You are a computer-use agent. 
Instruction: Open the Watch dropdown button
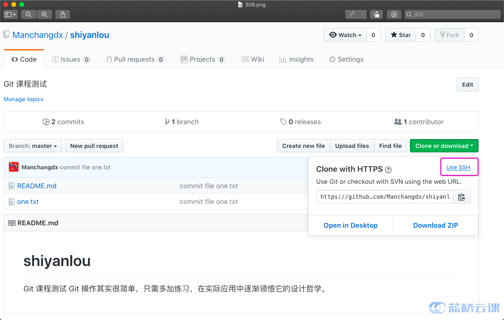point(345,35)
